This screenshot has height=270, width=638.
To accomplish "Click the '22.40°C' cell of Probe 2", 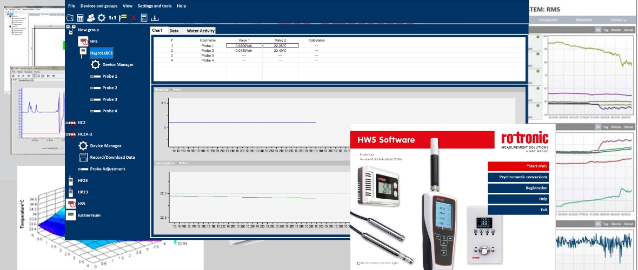I will (x=281, y=50).
